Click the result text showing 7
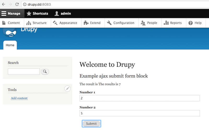The image size is (209, 130). [100, 84]
